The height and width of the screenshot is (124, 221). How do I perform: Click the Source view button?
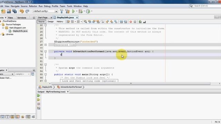(41, 22)
